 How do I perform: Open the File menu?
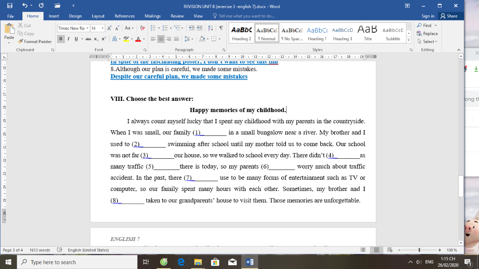coord(10,16)
